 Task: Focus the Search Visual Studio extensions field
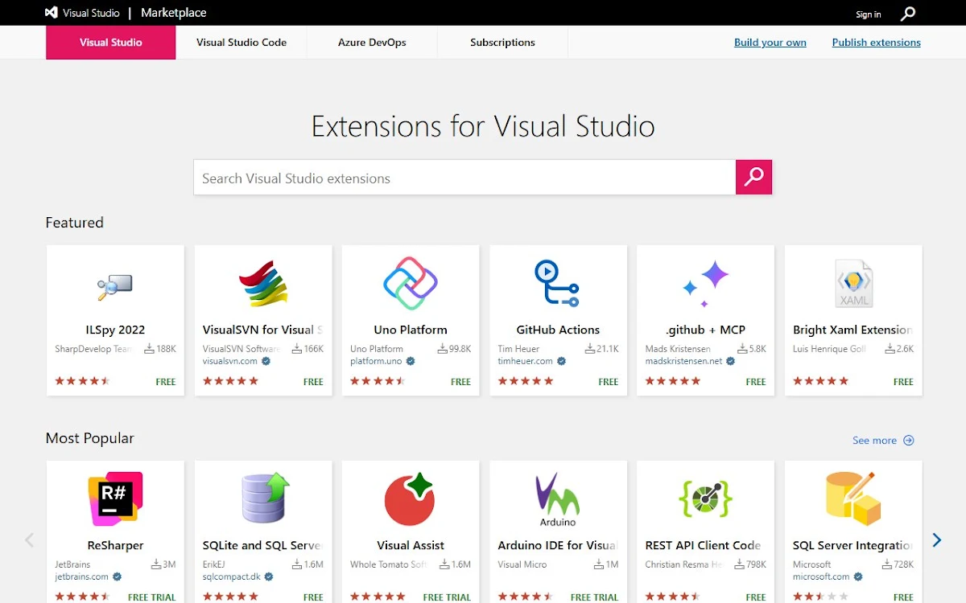(x=464, y=178)
